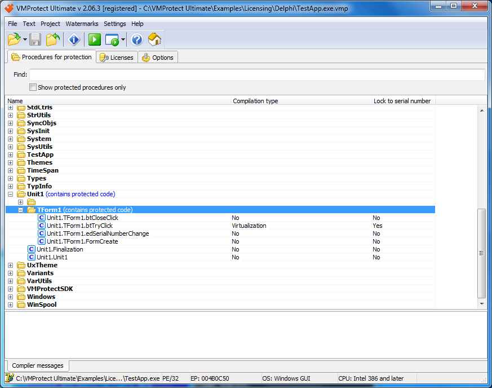
Task: Click the Open file toolbar icon
Action: [14, 39]
